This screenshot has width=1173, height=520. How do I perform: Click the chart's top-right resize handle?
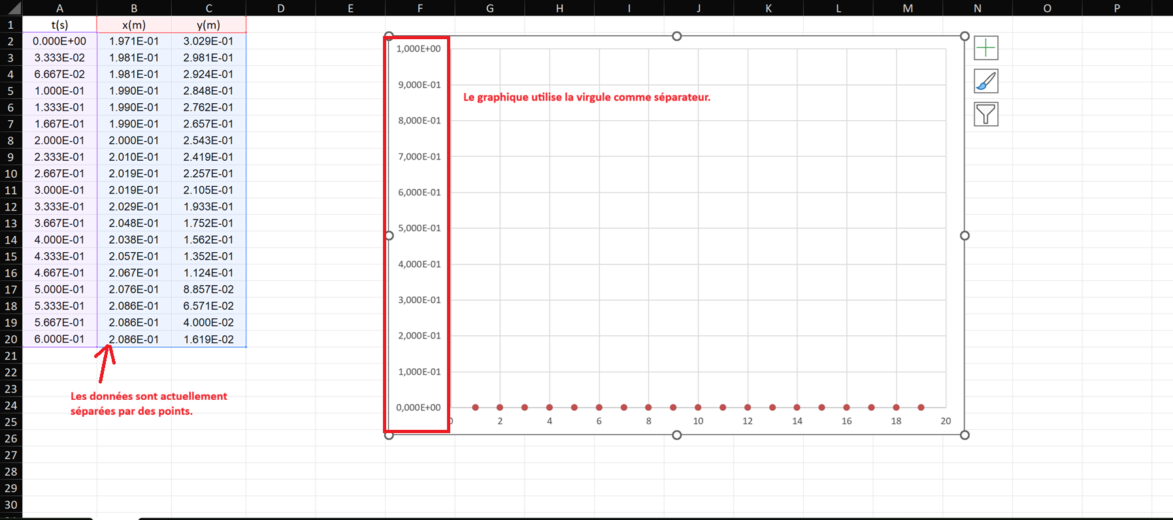pos(965,36)
